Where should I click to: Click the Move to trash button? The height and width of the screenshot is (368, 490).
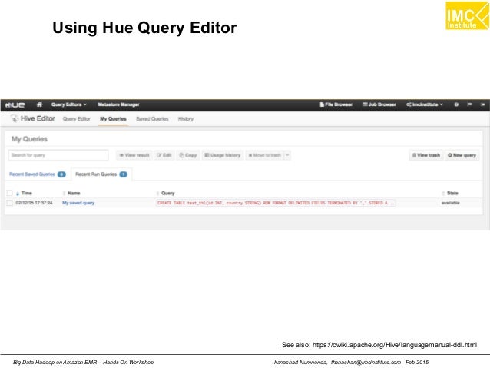pos(264,155)
